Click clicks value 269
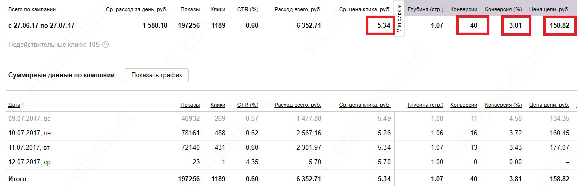 (220, 119)
